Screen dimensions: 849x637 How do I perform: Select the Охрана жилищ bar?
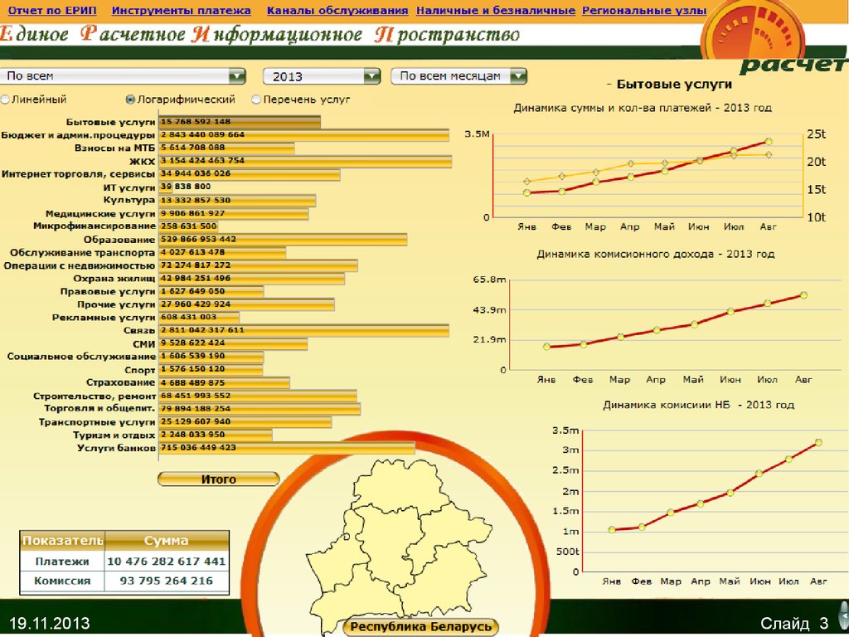click(x=252, y=279)
